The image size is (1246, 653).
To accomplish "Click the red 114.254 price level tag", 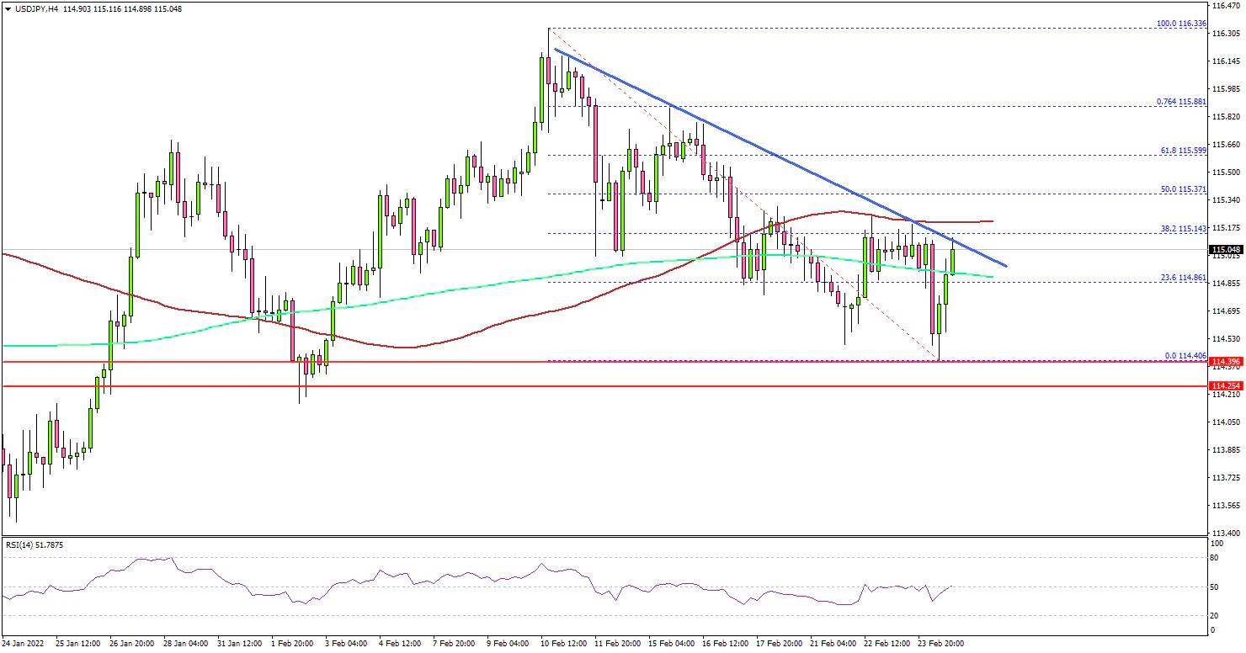I will (x=1226, y=386).
